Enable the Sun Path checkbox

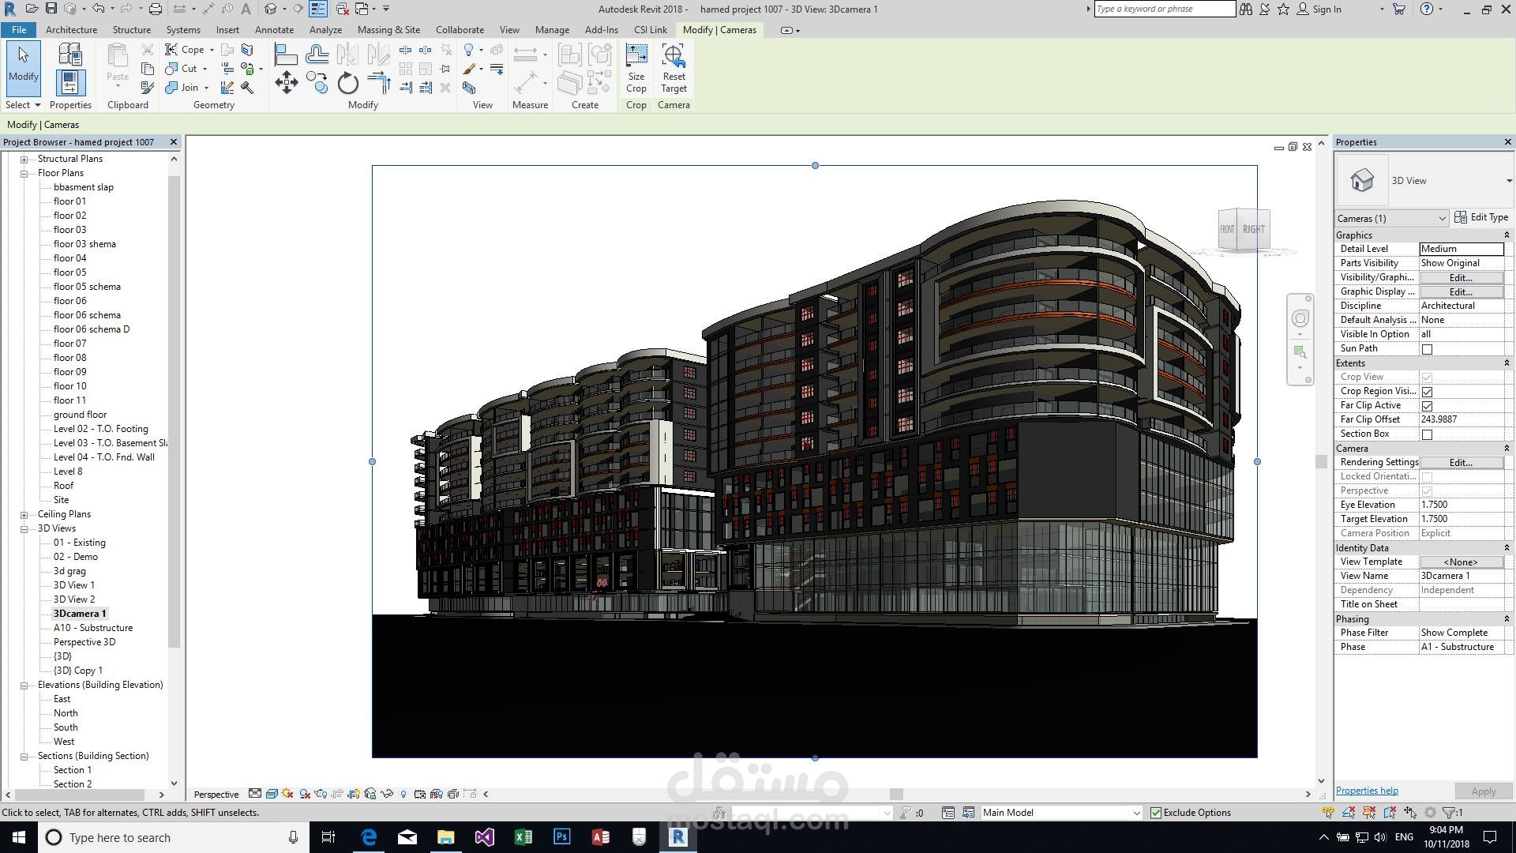click(x=1427, y=349)
